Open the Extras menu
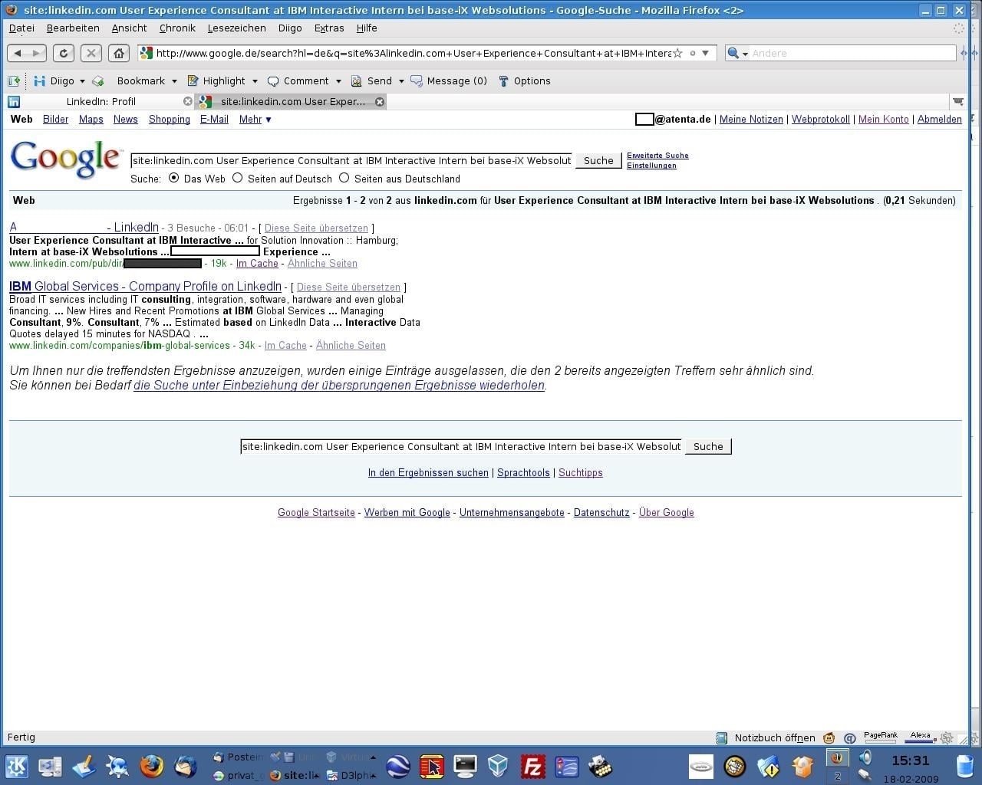982x785 pixels. [329, 28]
